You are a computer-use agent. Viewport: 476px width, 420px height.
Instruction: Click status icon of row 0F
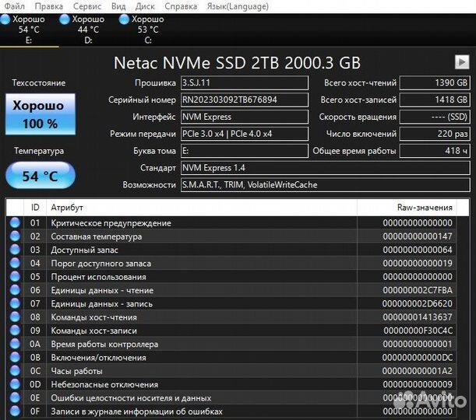tap(15, 411)
